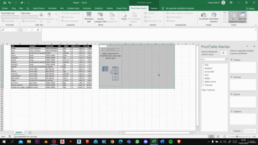Viewport: 258px width, 145px height.
Task: Open Undo history dropdown arrow
Action: pos(12,3)
